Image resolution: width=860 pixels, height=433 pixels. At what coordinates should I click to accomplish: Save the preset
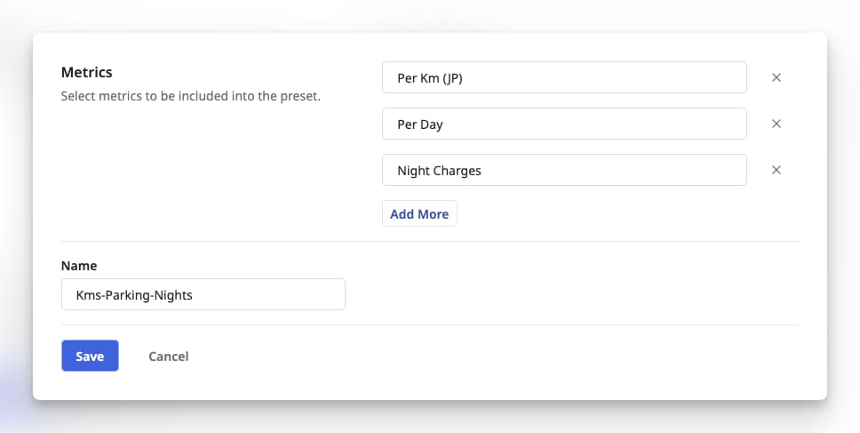(x=90, y=356)
